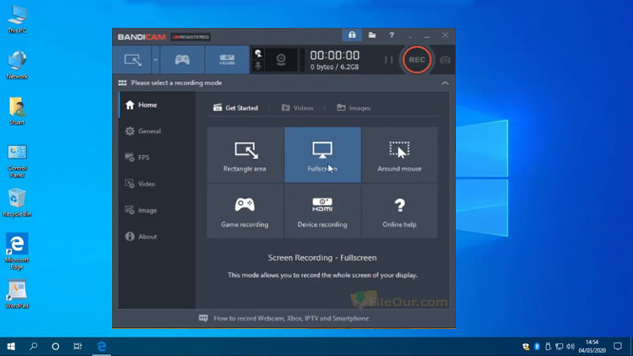The height and width of the screenshot is (356, 633).
Task: Open the output folder icon
Action: [372, 35]
